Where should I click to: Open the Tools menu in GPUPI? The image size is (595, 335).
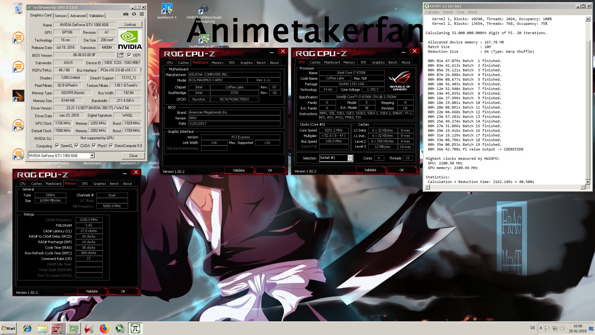pyautogui.click(x=460, y=12)
